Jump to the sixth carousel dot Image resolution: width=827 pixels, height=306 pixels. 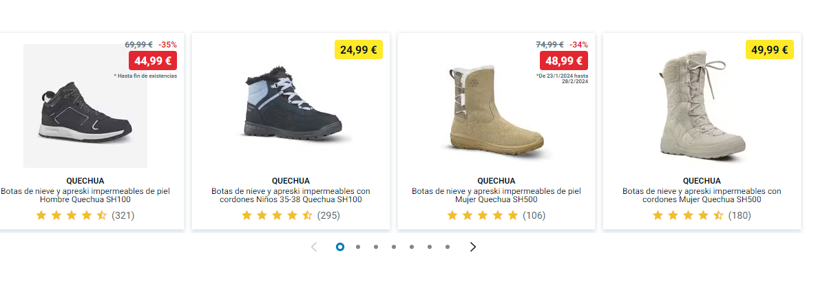coord(430,247)
